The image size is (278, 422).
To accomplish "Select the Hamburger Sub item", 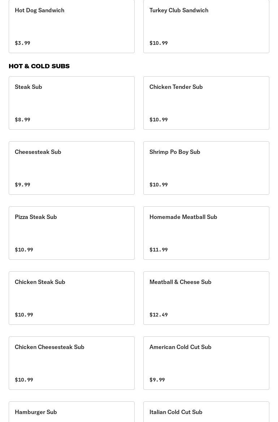I will [x=71, y=413].
